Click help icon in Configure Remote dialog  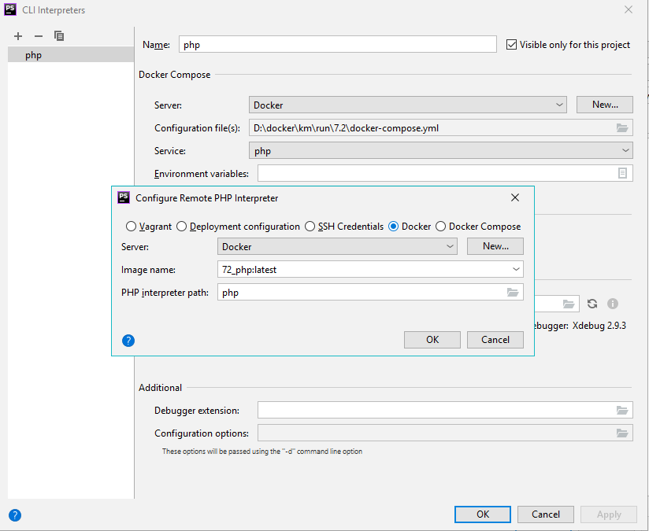[129, 341]
